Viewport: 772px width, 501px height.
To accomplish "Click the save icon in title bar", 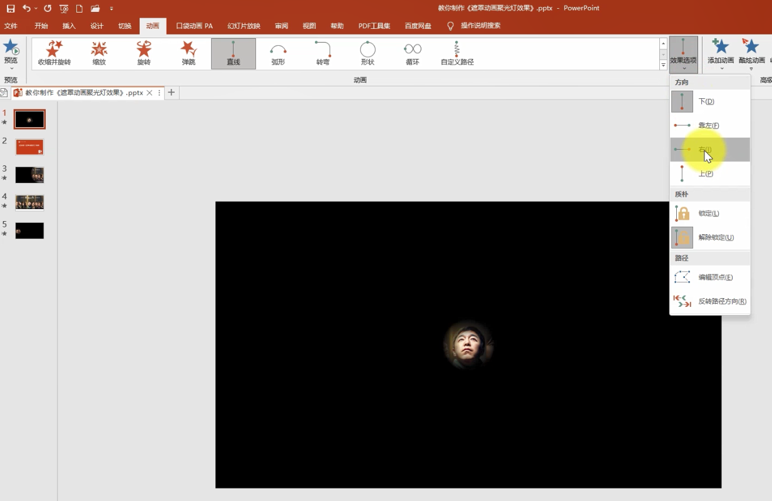I will (x=11, y=8).
